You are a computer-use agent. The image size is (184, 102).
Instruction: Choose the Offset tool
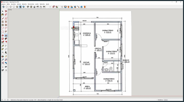(6, 42)
